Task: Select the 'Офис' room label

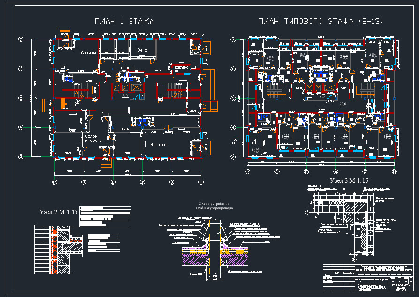Action: point(143,50)
